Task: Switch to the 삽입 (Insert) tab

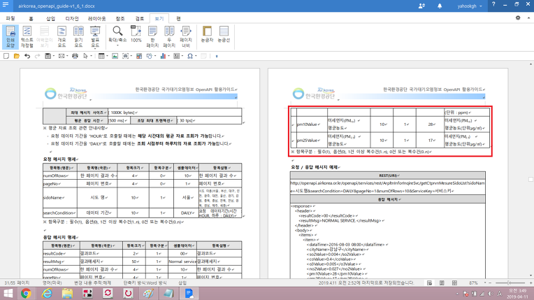Action: pos(51,18)
